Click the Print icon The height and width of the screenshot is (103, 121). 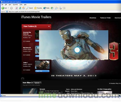60,8
